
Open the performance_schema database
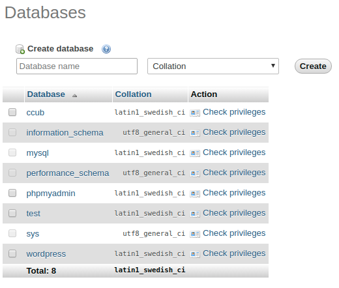point(68,173)
